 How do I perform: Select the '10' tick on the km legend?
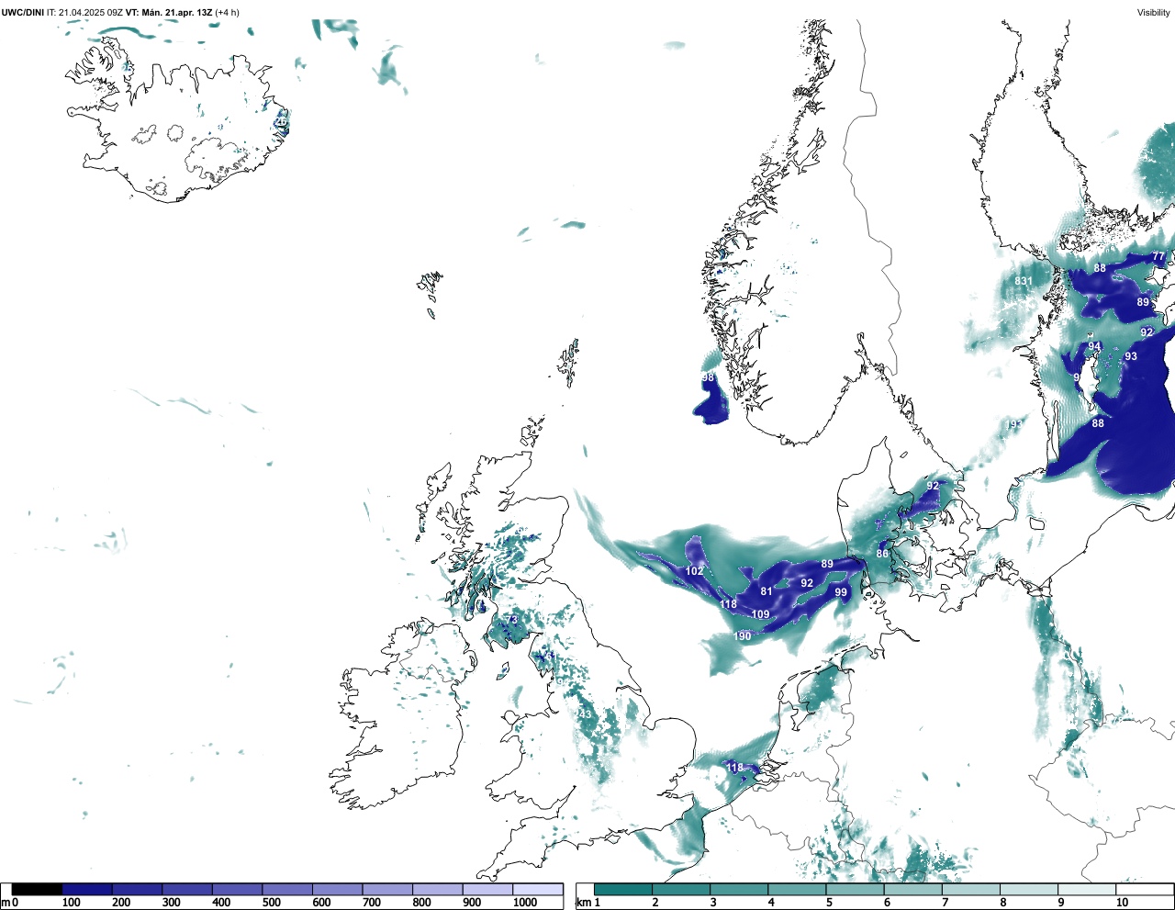click(x=1122, y=903)
